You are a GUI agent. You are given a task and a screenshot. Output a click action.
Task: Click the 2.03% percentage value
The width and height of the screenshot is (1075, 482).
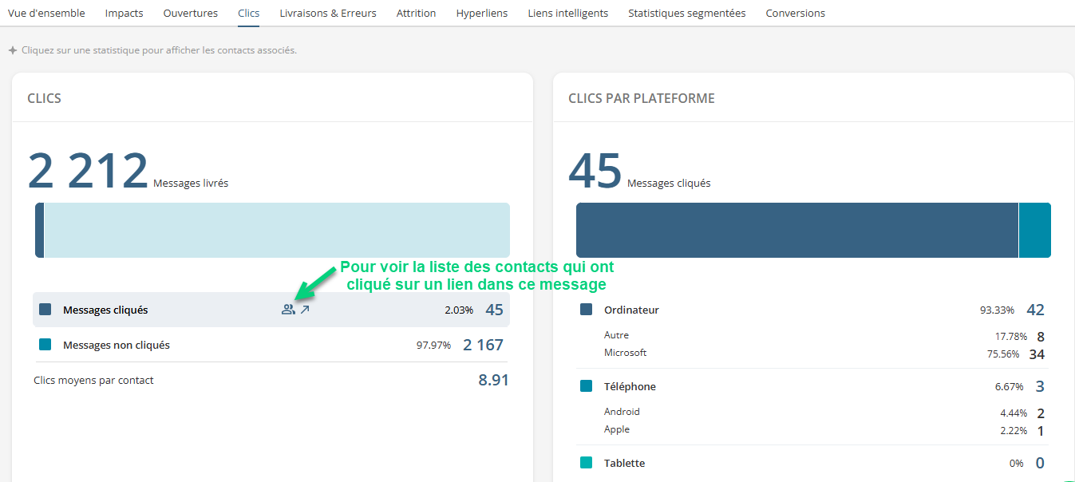(x=459, y=310)
